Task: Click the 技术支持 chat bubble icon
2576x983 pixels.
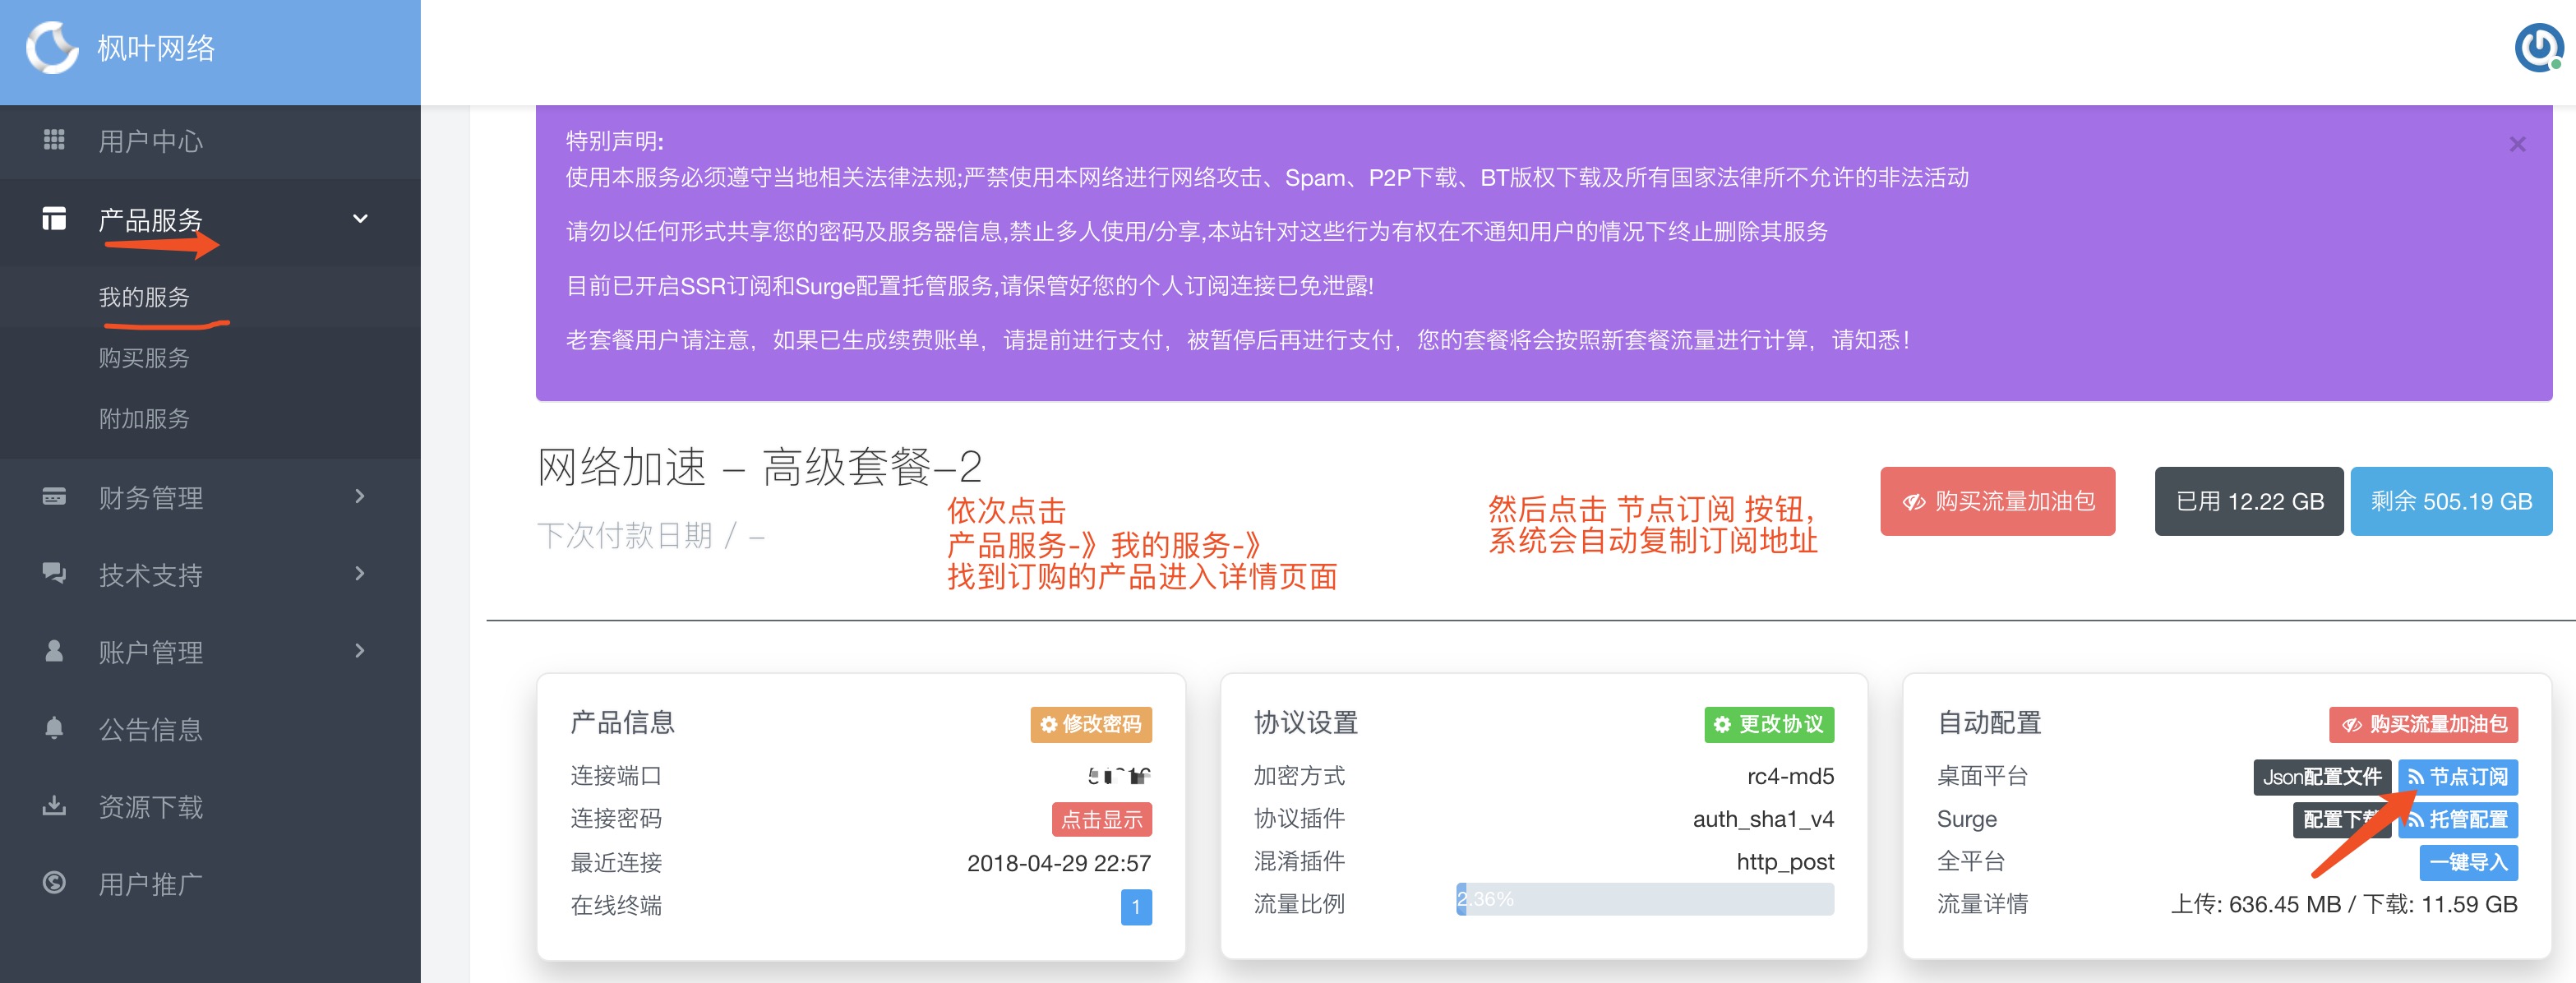Action: click(54, 573)
